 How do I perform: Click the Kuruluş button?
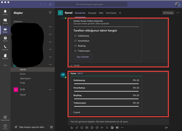pyautogui.click(x=168, y=13)
